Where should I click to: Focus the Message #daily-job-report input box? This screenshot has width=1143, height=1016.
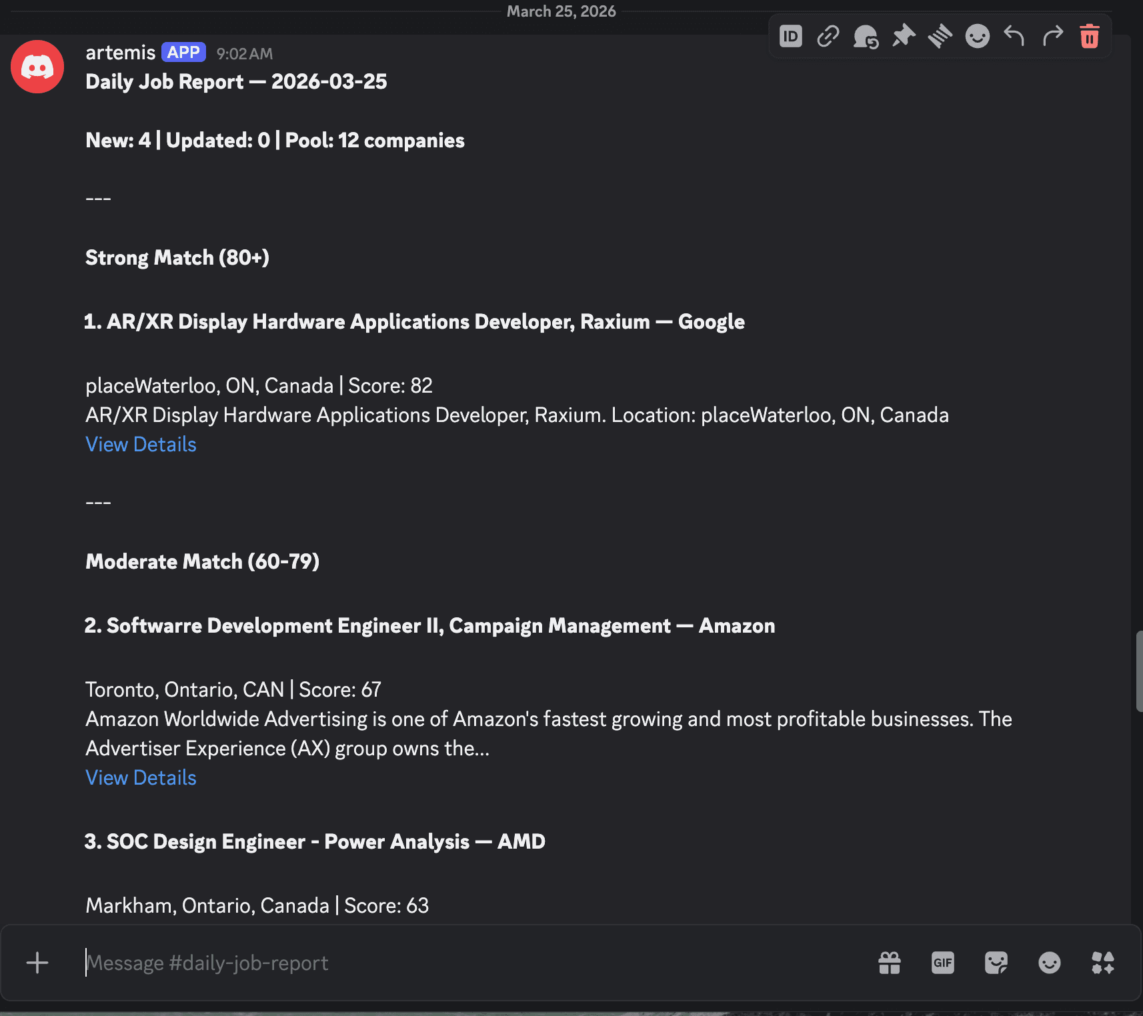pos(467,963)
